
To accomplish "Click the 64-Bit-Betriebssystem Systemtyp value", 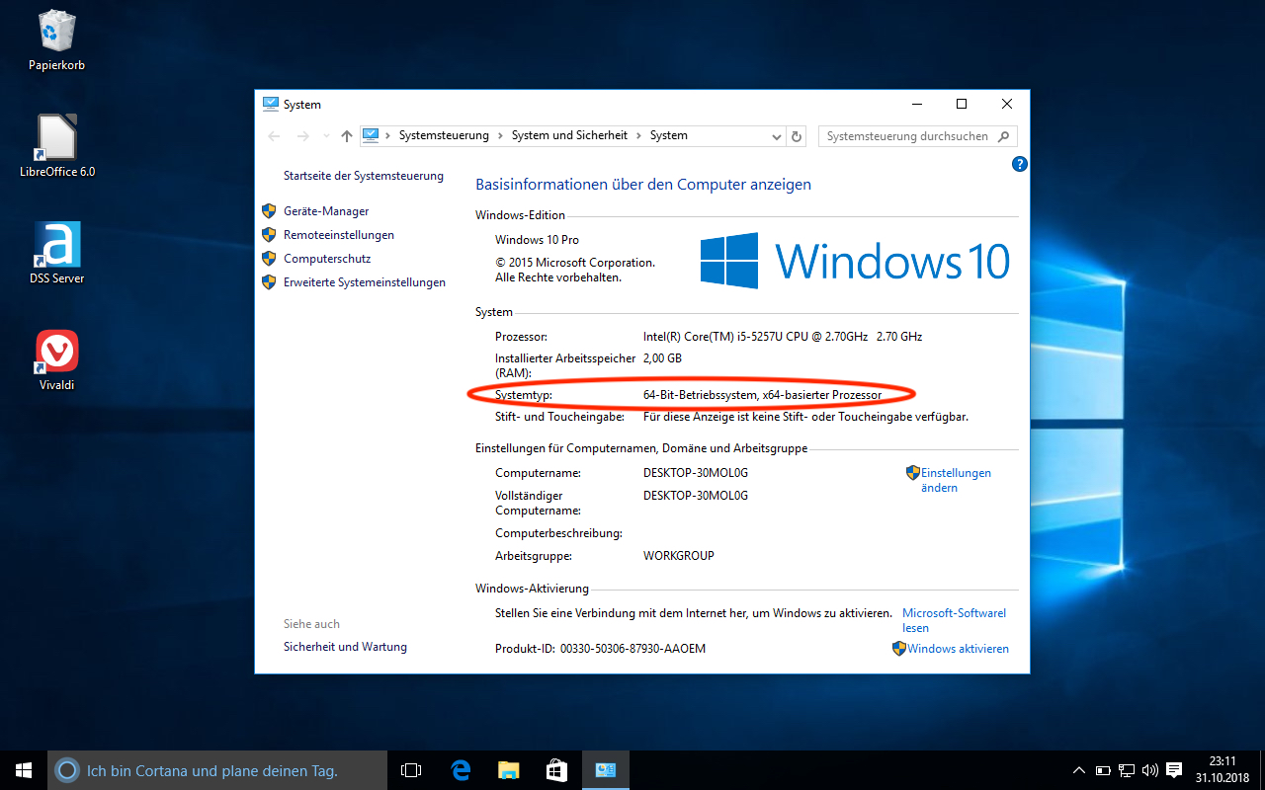I will click(762, 395).
